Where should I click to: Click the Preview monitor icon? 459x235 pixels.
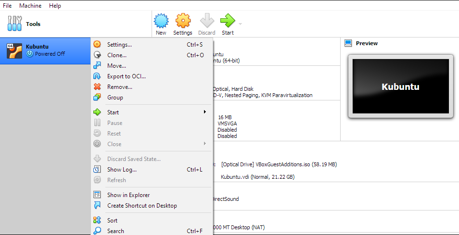tap(348, 43)
